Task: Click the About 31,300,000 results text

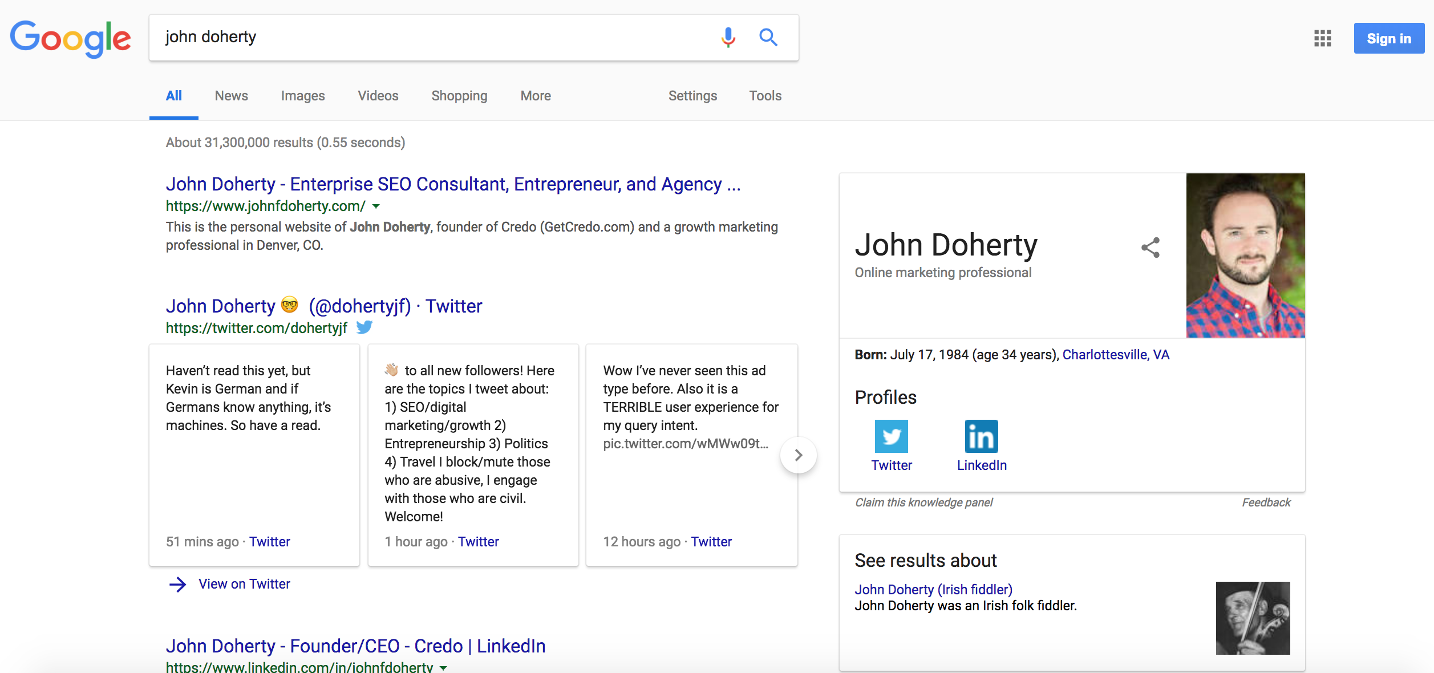Action: tap(285, 143)
